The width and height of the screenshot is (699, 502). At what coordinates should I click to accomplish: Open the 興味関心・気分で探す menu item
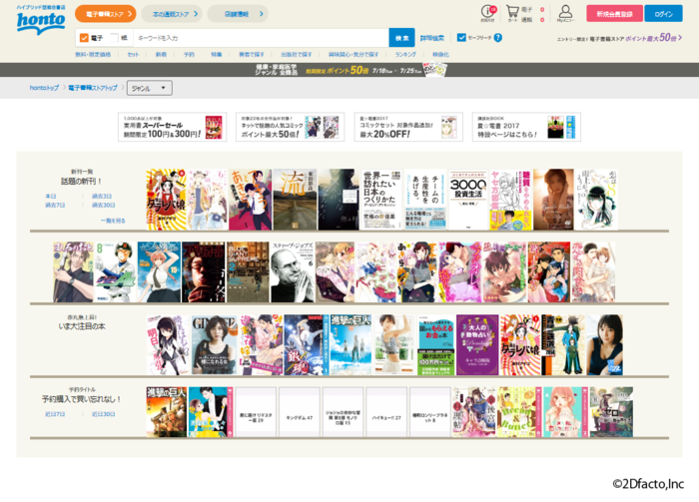coord(353,54)
